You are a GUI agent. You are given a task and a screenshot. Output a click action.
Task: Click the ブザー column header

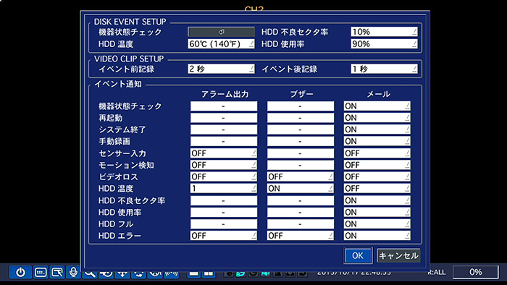pyautogui.click(x=302, y=94)
